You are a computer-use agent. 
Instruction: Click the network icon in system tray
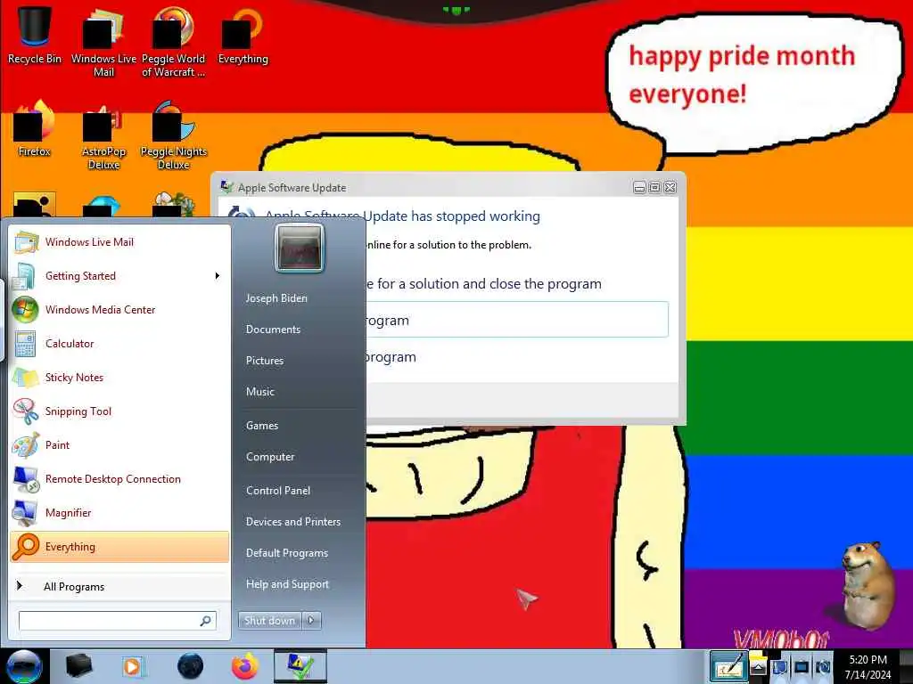click(x=802, y=667)
